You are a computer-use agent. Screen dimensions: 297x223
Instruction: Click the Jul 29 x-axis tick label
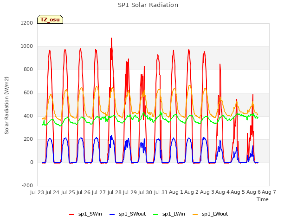click(x=130, y=192)
